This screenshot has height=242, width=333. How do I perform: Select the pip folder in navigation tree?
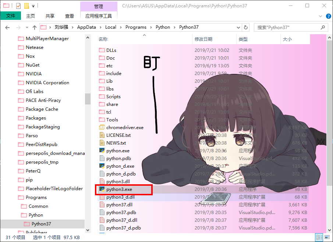point(29,180)
